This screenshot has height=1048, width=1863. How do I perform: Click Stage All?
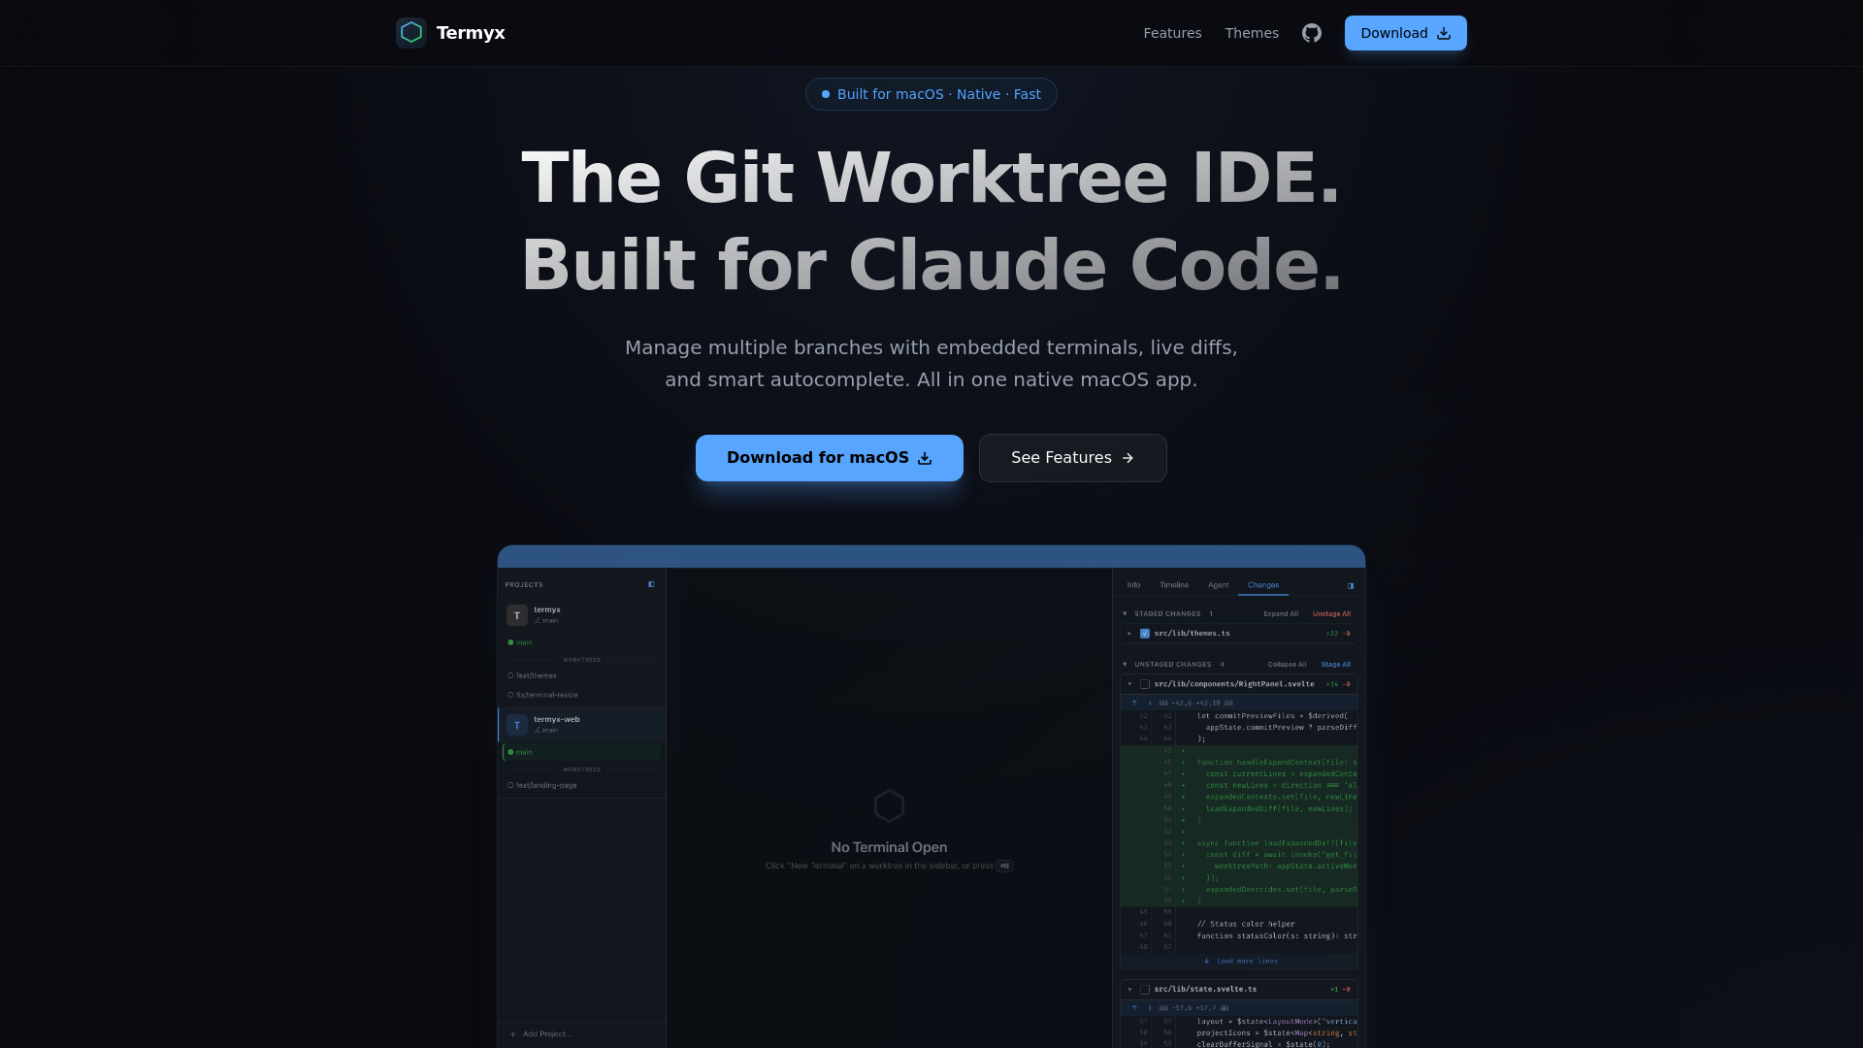pos(1335,665)
